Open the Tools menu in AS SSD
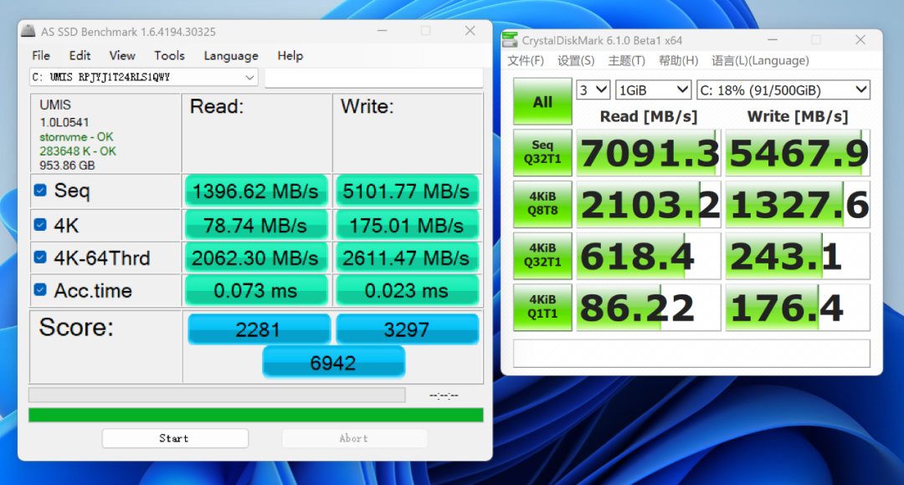904x485 pixels. [169, 56]
